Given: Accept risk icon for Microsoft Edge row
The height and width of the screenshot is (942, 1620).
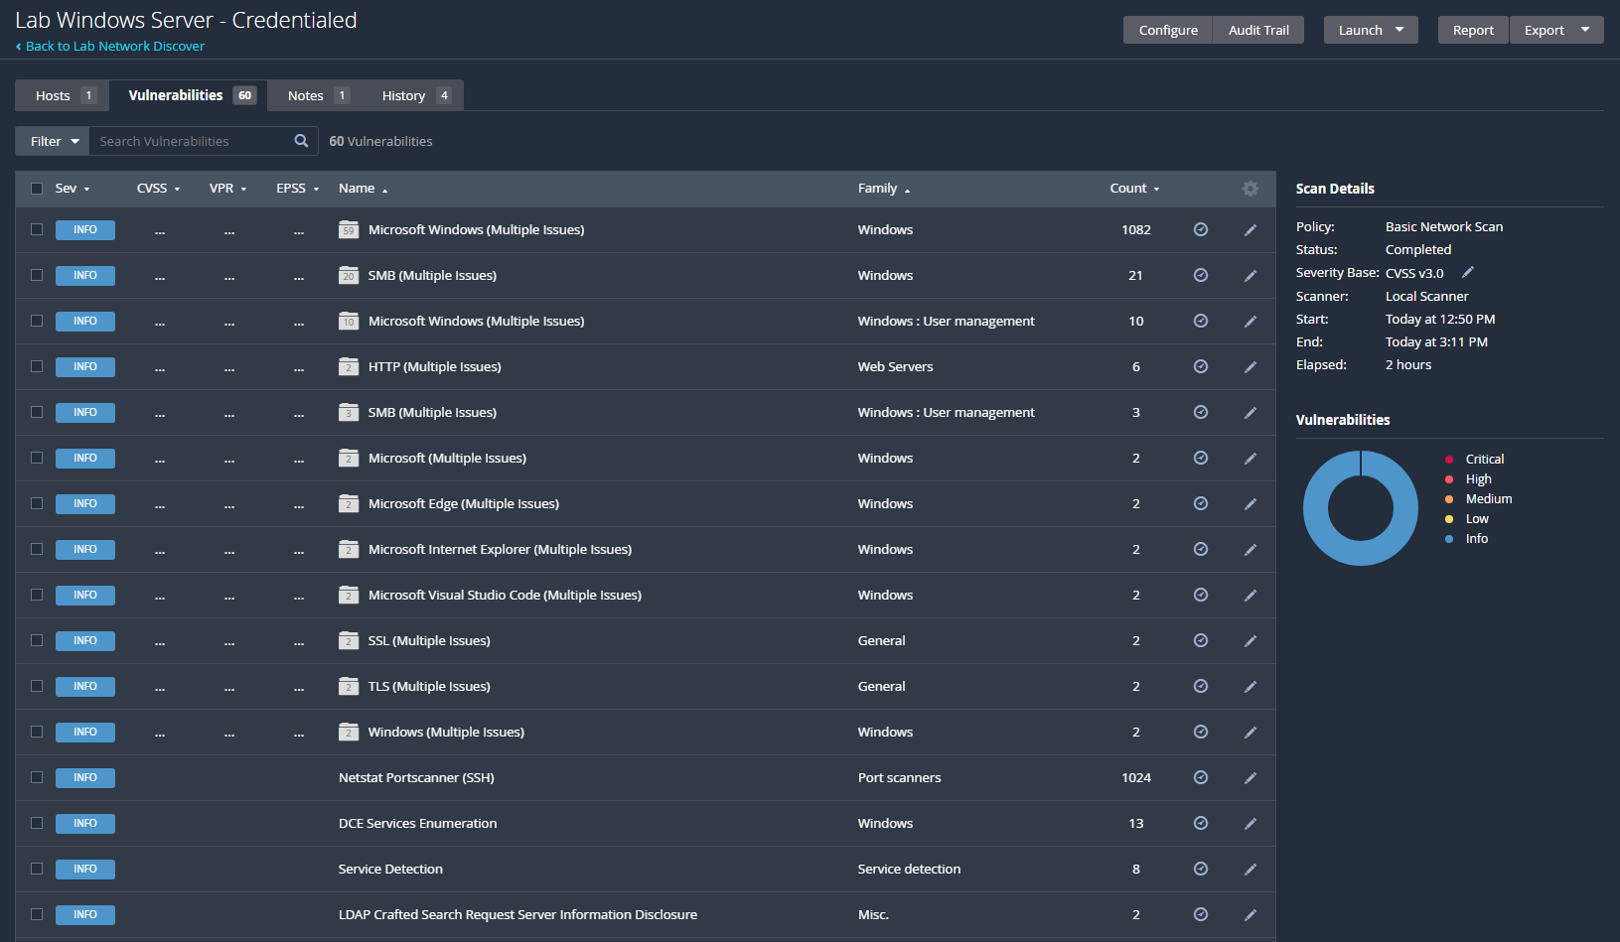Looking at the screenshot, I should pyautogui.click(x=1201, y=503).
